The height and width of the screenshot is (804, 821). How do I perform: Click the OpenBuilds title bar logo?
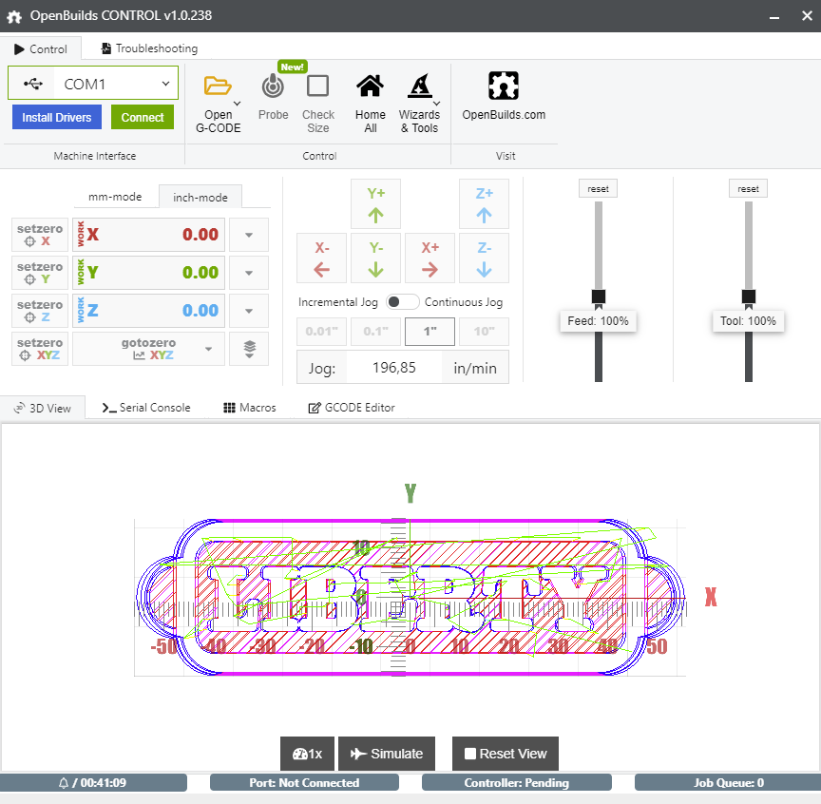point(14,16)
